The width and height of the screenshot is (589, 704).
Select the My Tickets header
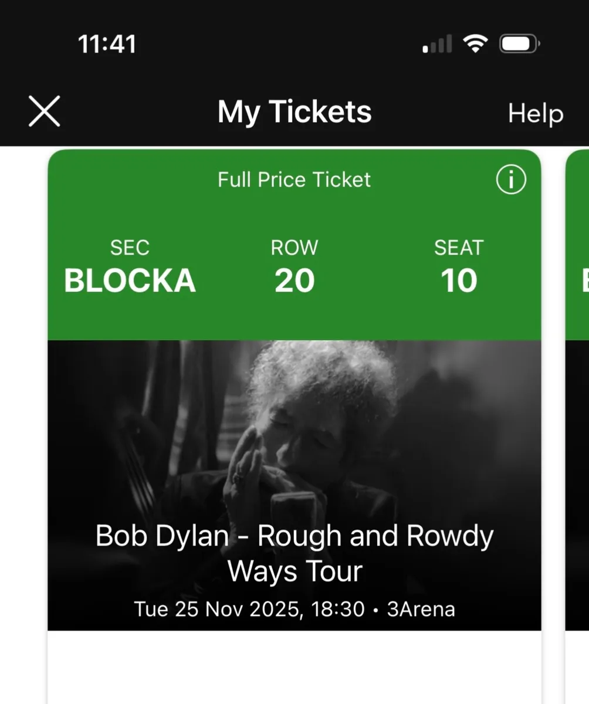click(x=294, y=111)
